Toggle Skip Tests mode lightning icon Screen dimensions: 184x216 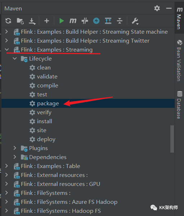click(96, 21)
